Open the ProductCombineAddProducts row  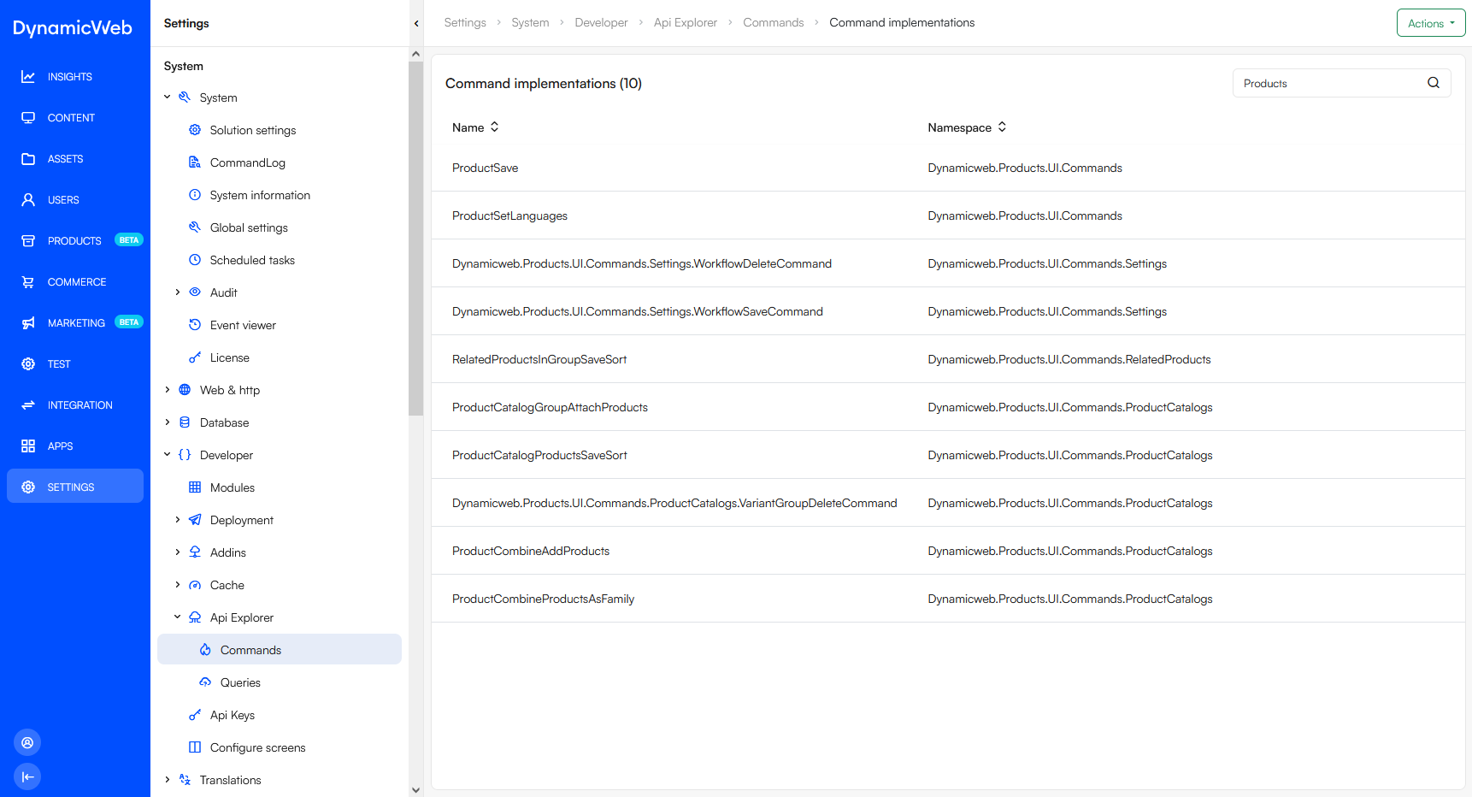948,551
